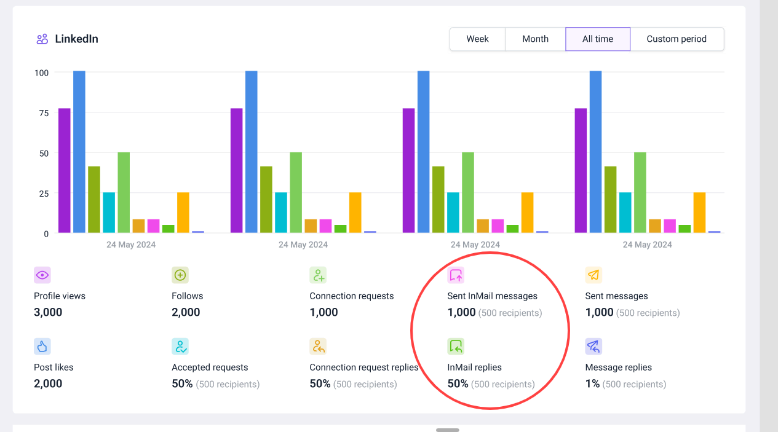This screenshot has width=778, height=432.
Task: Click the Post likes label
Action: (54, 367)
